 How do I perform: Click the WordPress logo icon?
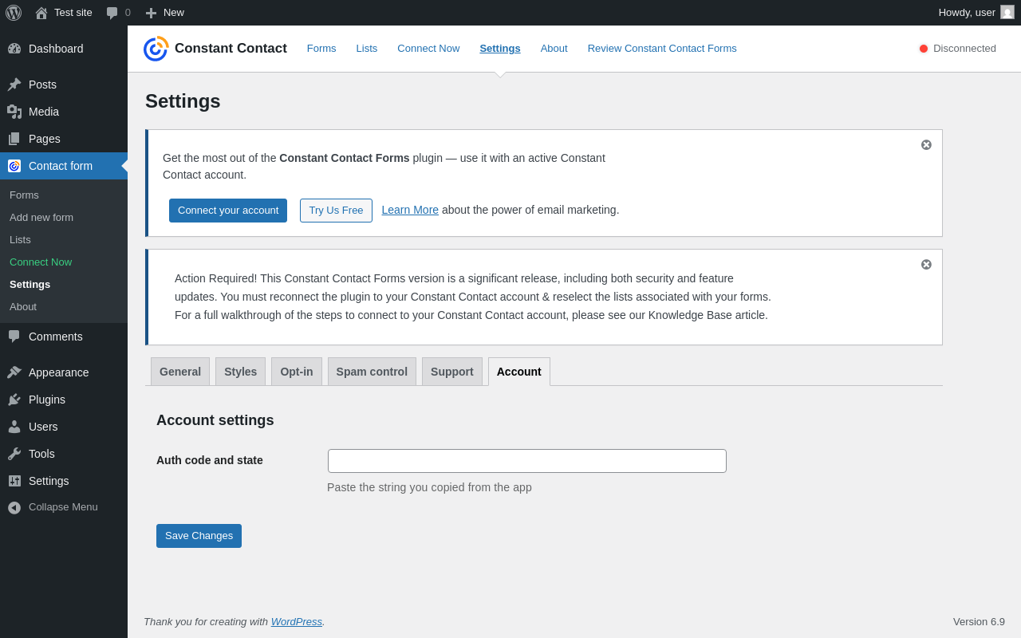pyautogui.click(x=14, y=13)
